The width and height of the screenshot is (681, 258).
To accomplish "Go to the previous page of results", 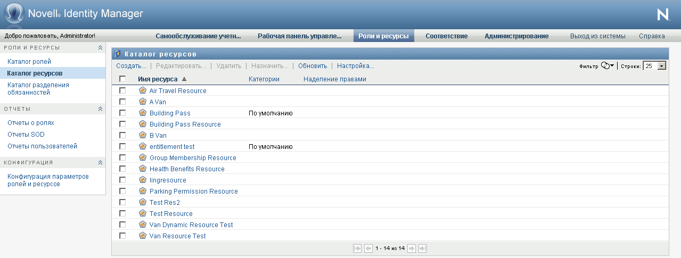I will (368, 248).
